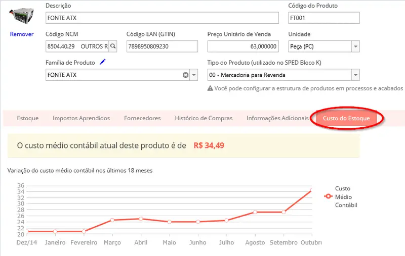This screenshot has height=256, width=405.
Task: Click the Código NCM input field
Action: tap(77, 46)
